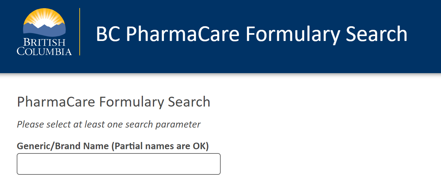This screenshot has width=441, height=181.
Task: Click the word "BRITISH" in the logo
Action: (44, 42)
